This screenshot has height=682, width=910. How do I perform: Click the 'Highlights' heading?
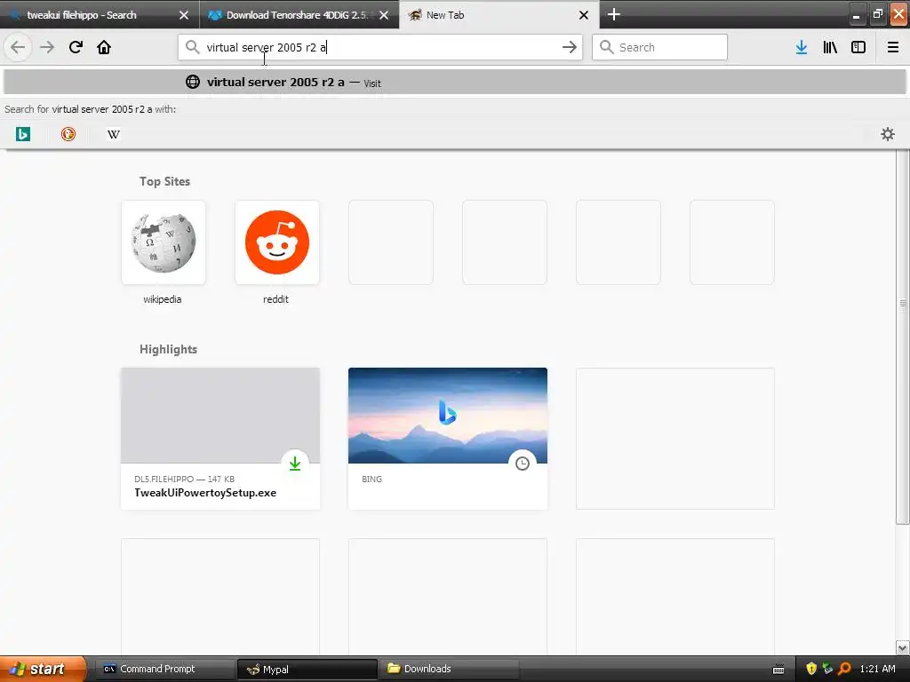168,349
